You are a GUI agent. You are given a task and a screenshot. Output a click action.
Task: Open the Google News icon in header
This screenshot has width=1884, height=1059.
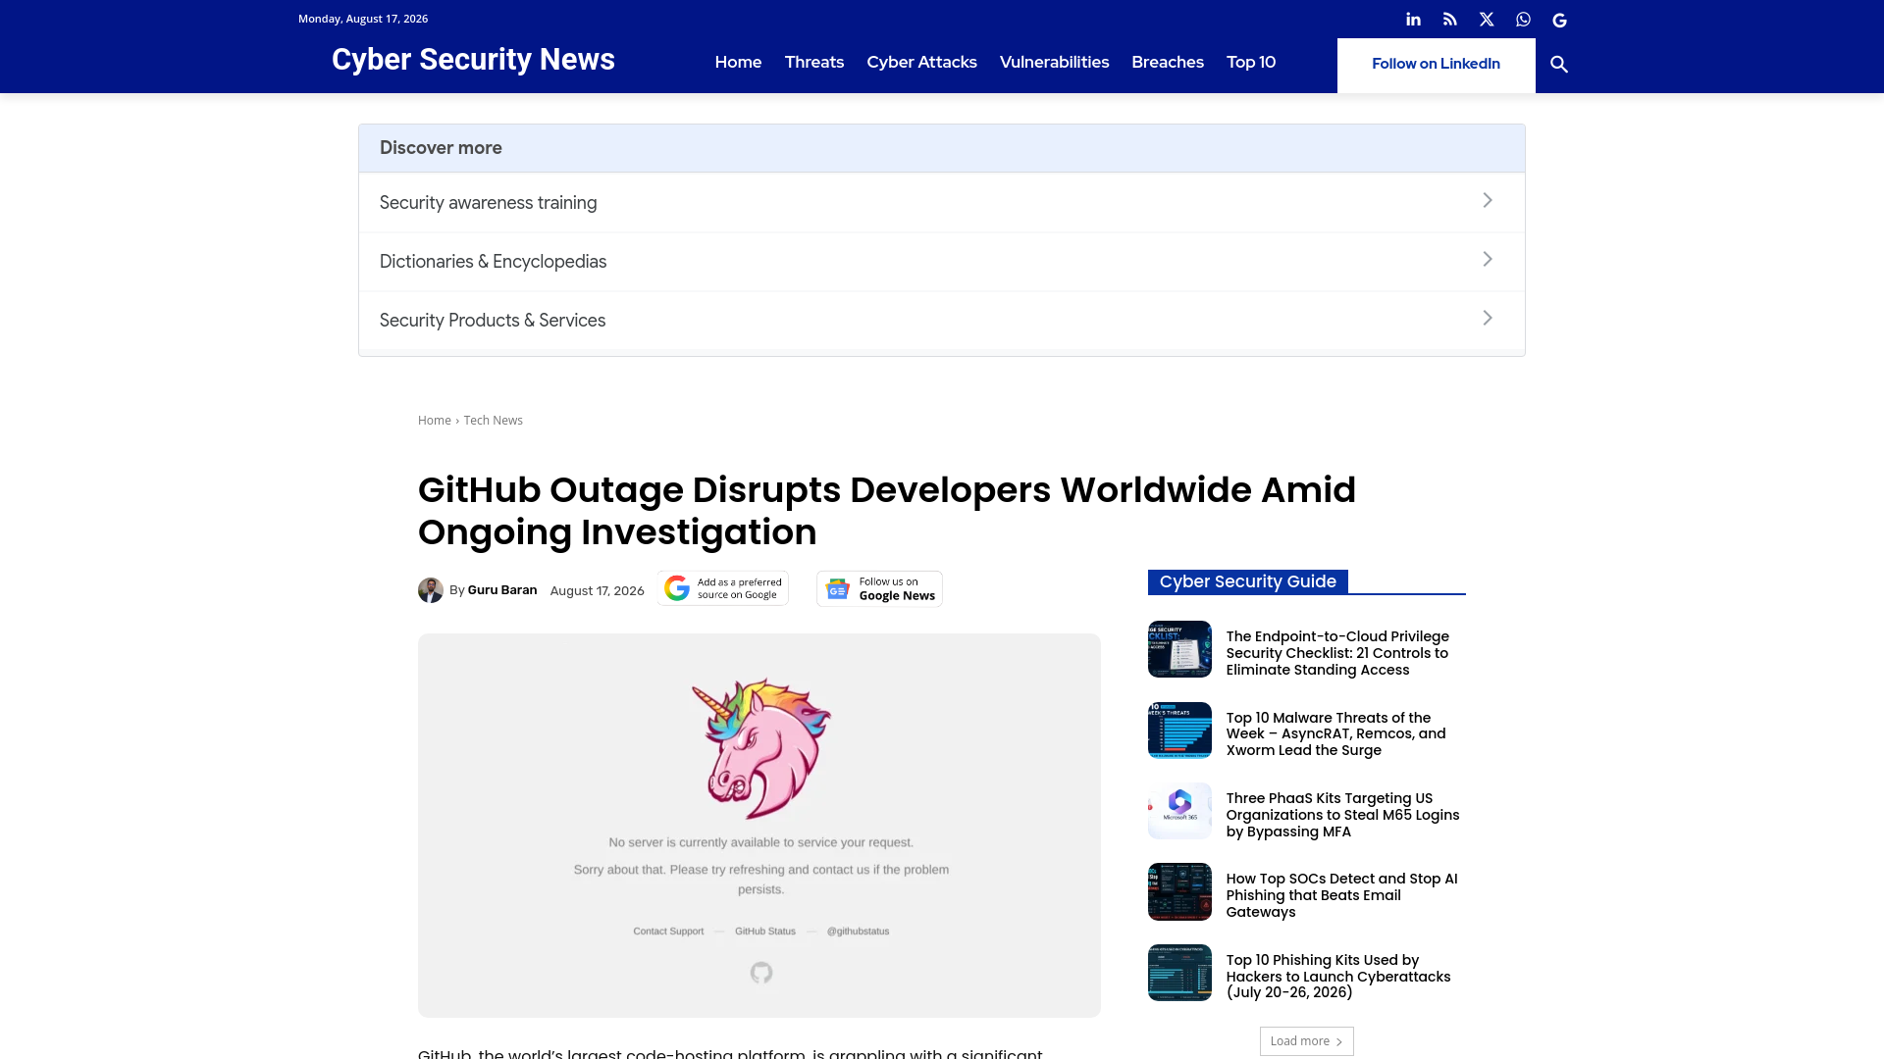pyautogui.click(x=1559, y=20)
